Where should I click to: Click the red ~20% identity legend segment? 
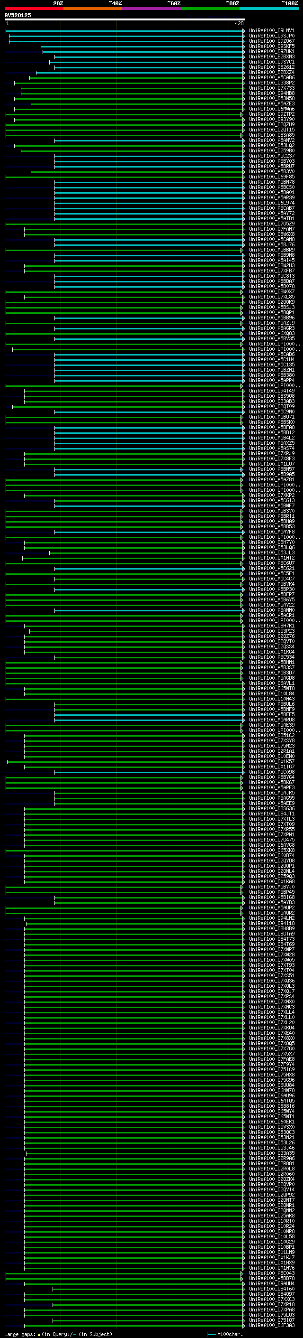[34, 9]
